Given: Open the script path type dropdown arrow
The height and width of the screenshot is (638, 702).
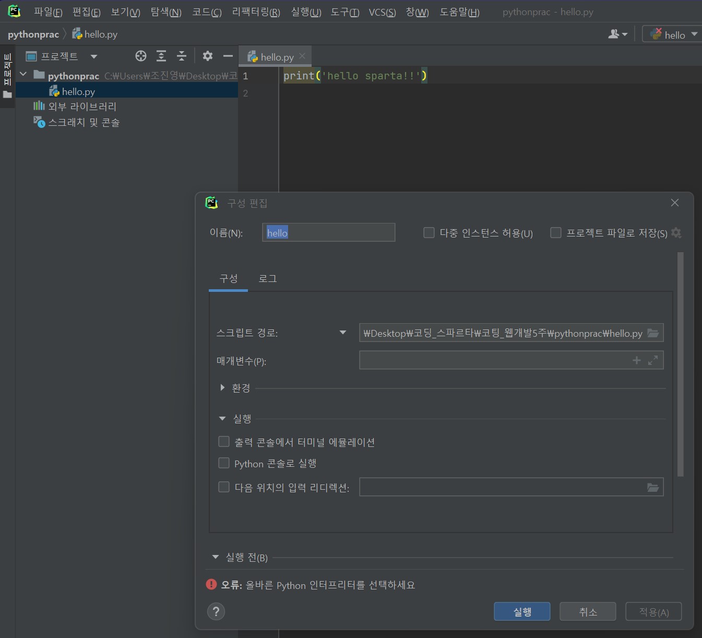Looking at the screenshot, I should point(343,333).
